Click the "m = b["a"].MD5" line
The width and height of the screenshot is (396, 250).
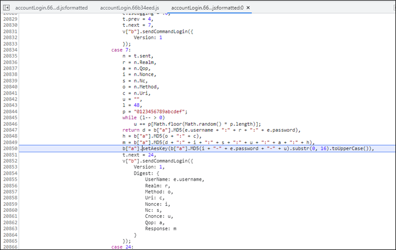point(218,142)
